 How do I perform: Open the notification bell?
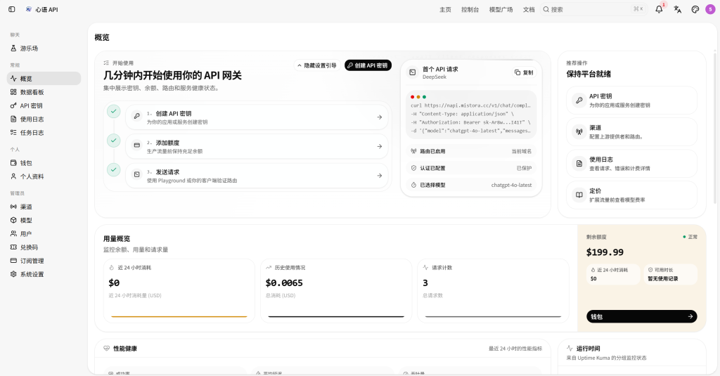[x=659, y=9]
